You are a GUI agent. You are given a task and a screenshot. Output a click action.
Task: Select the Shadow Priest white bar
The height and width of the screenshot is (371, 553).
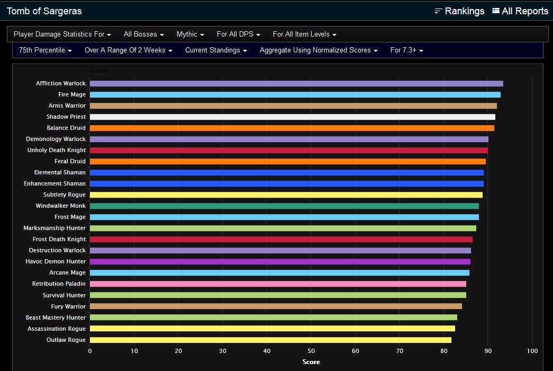292,117
